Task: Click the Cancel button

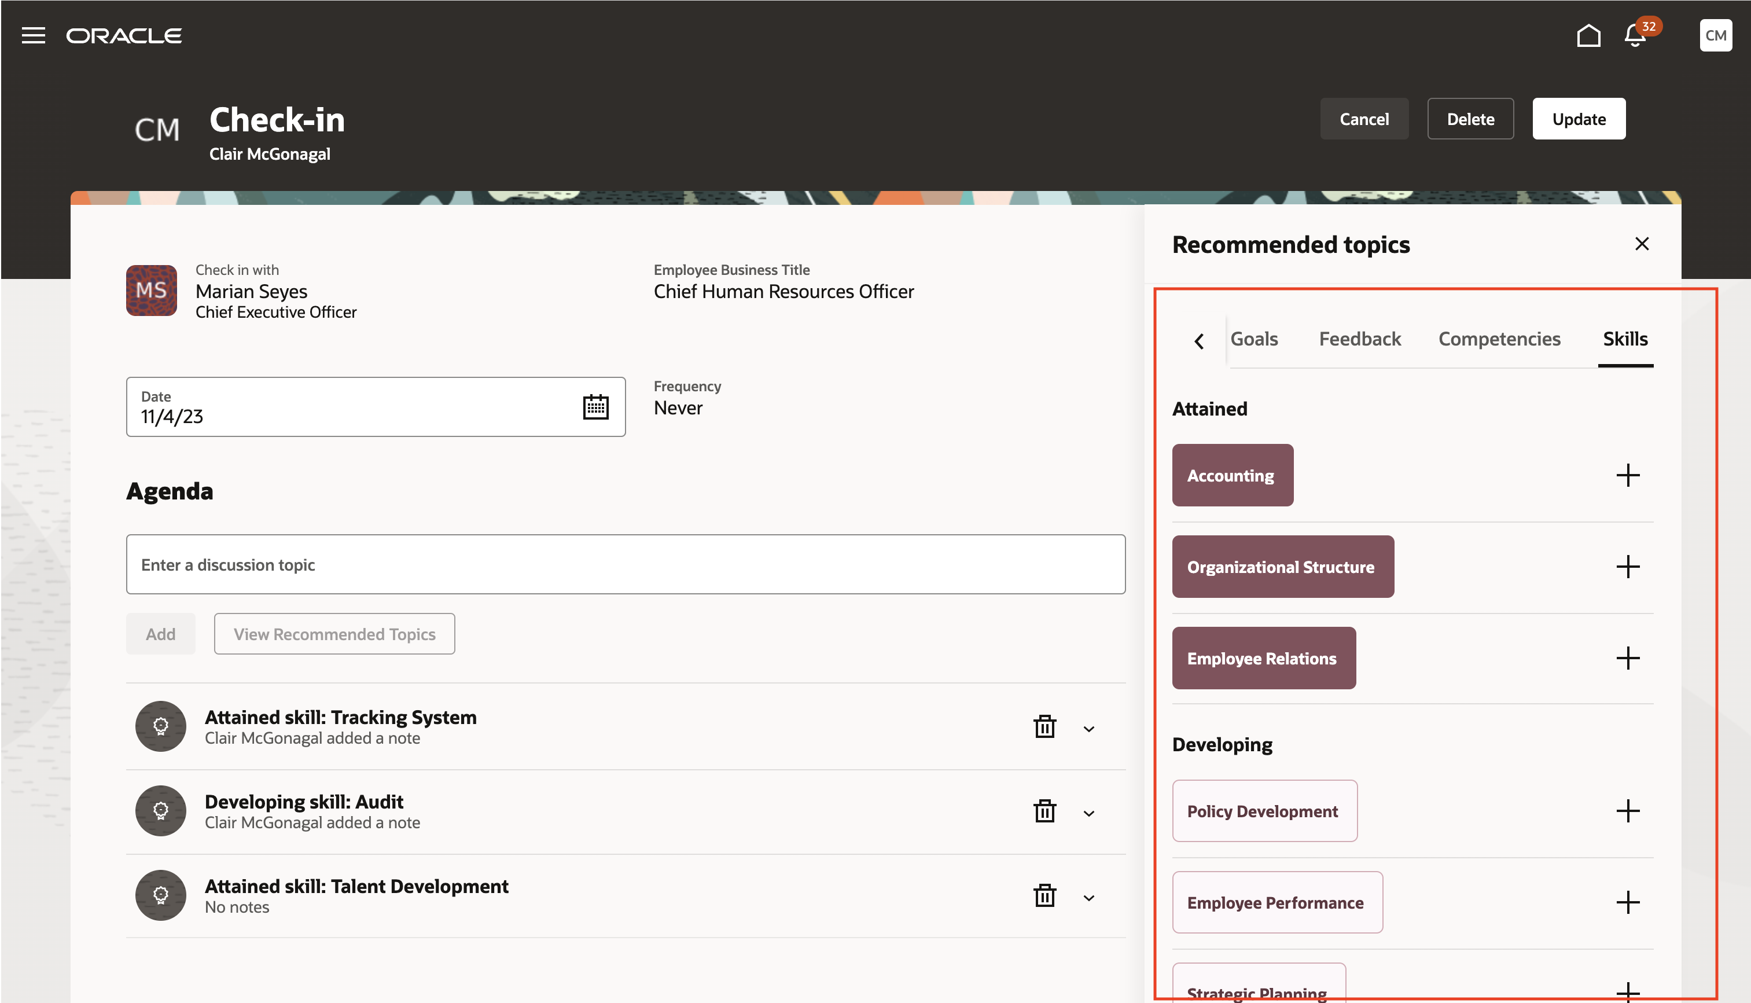Action: click(x=1364, y=119)
